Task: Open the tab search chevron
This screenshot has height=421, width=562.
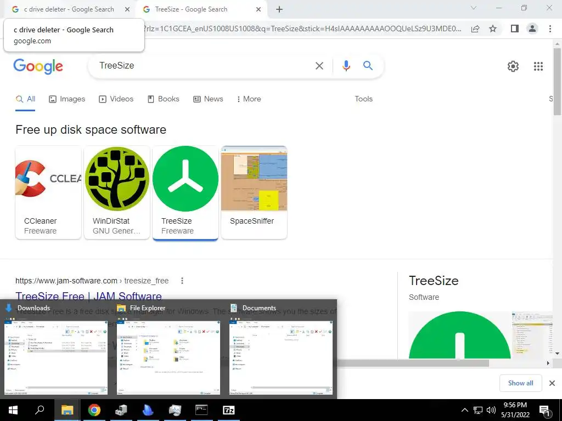Action: click(474, 8)
